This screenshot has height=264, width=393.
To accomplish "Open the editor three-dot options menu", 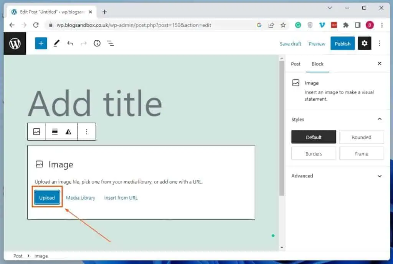I will click(380, 43).
